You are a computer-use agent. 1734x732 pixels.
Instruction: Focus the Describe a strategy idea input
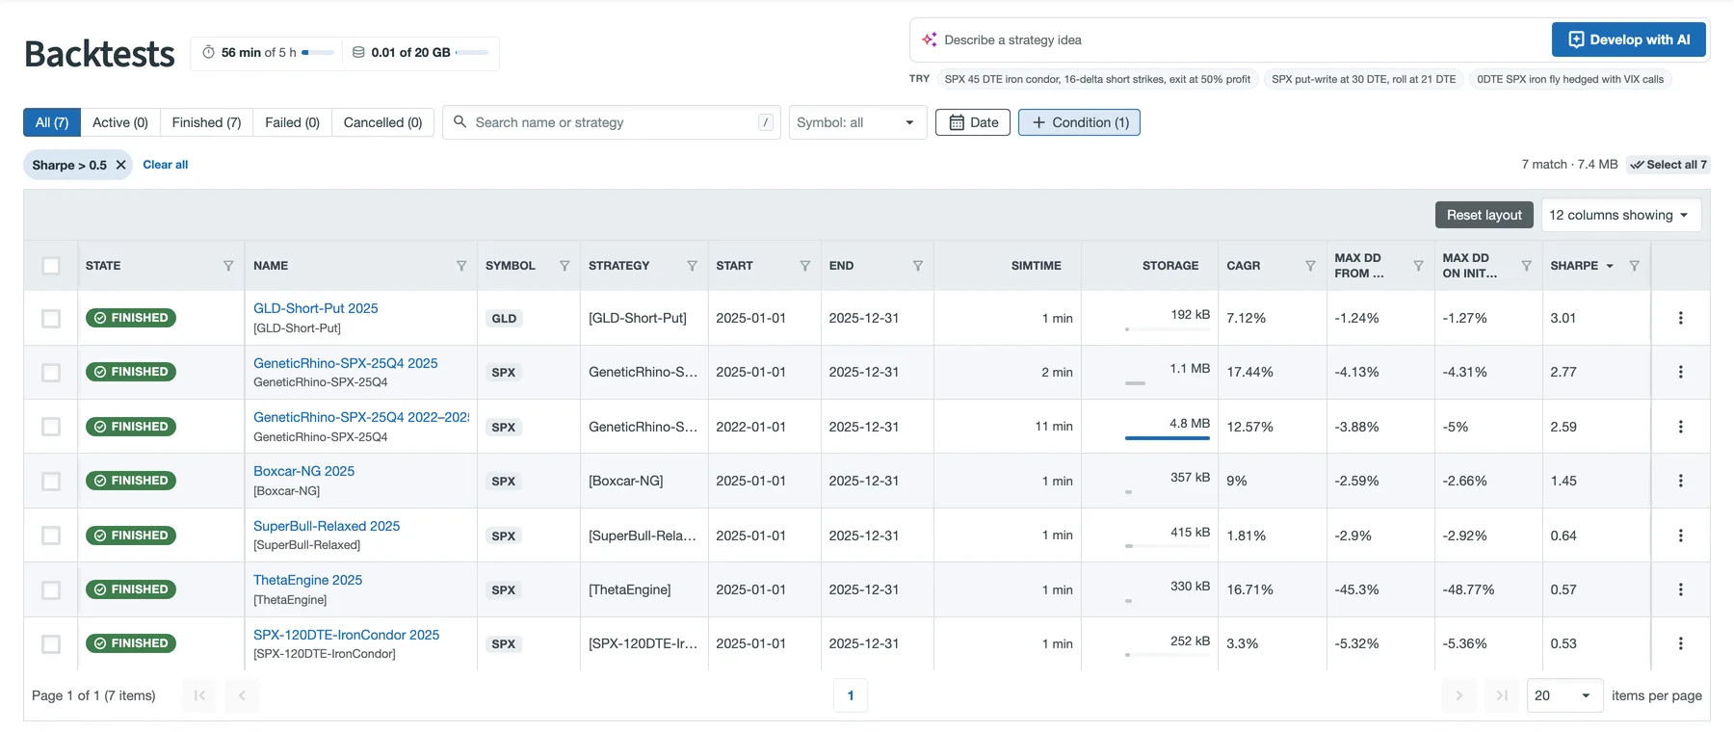(x=1229, y=39)
